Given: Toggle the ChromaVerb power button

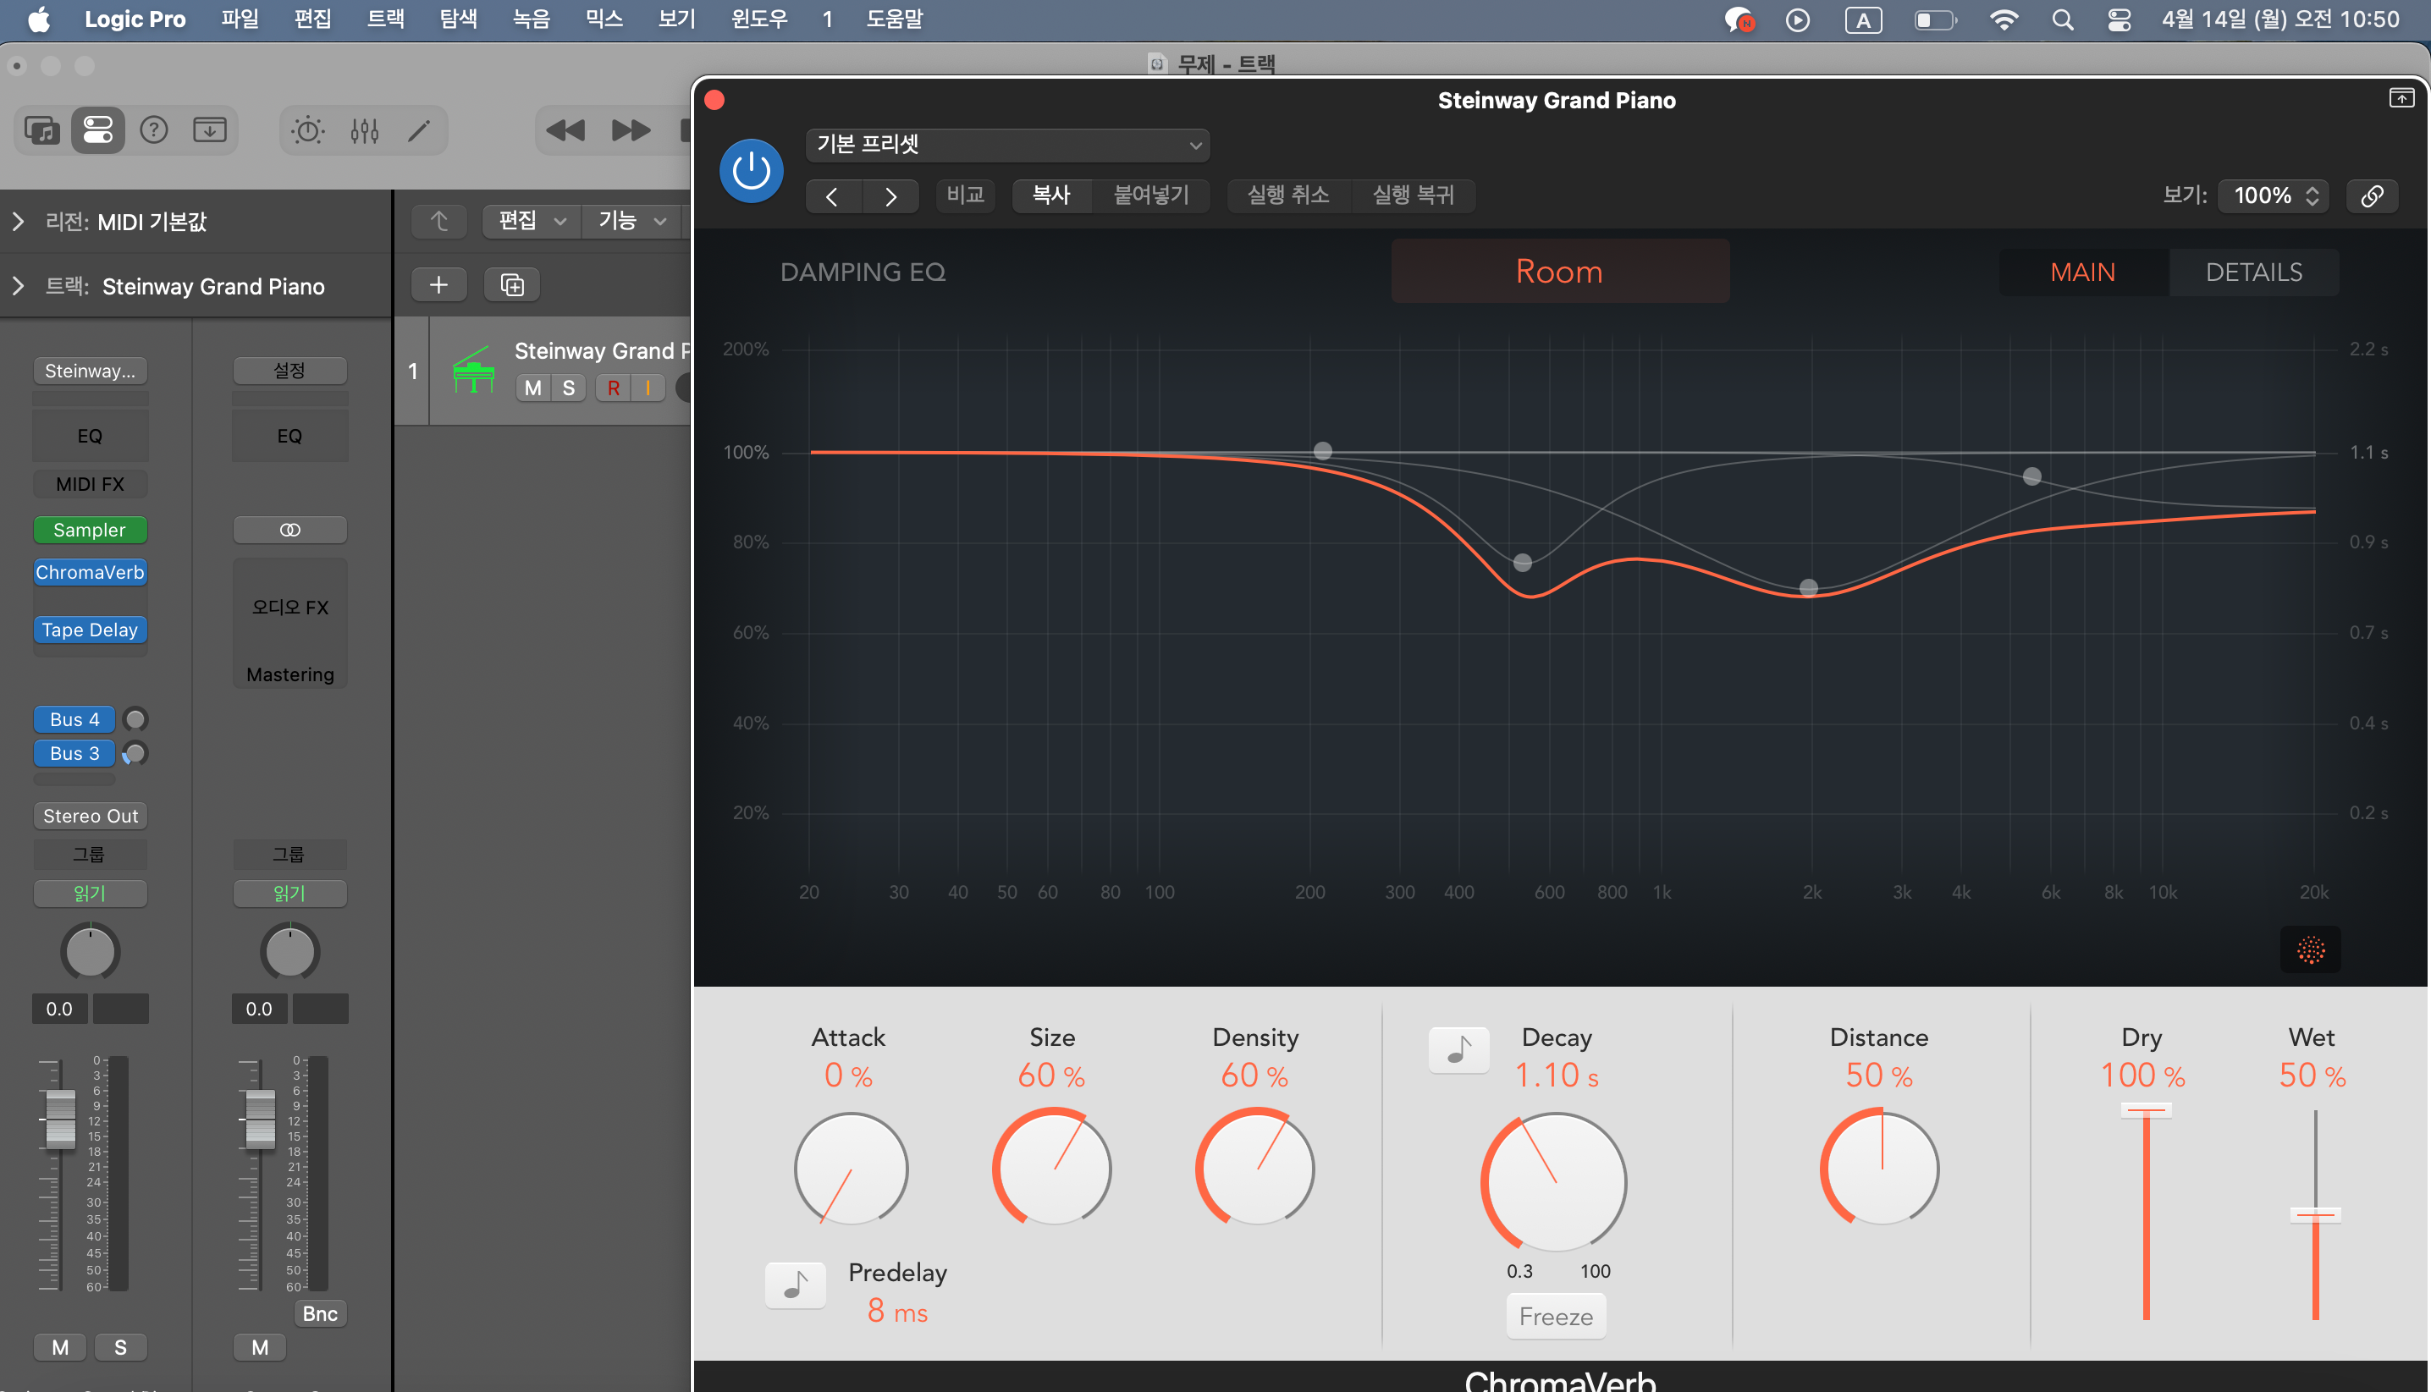Looking at the screenshot, I should [751, 171].
